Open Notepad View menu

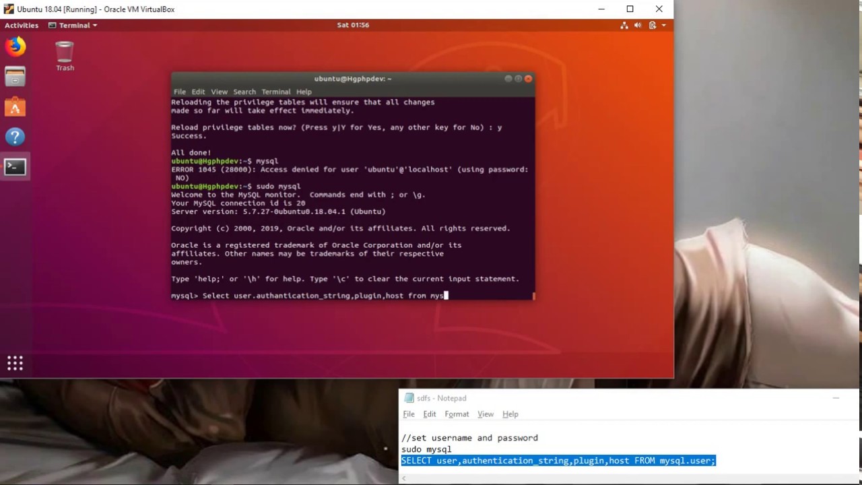point(486,414)
